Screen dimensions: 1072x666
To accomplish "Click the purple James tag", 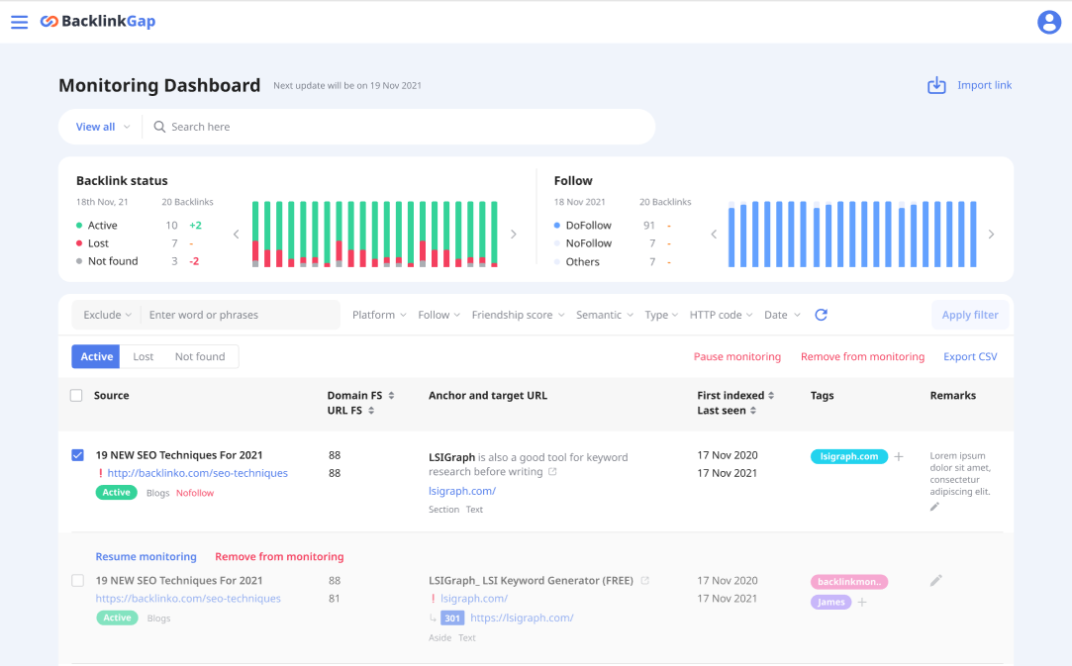I will 830,603.
